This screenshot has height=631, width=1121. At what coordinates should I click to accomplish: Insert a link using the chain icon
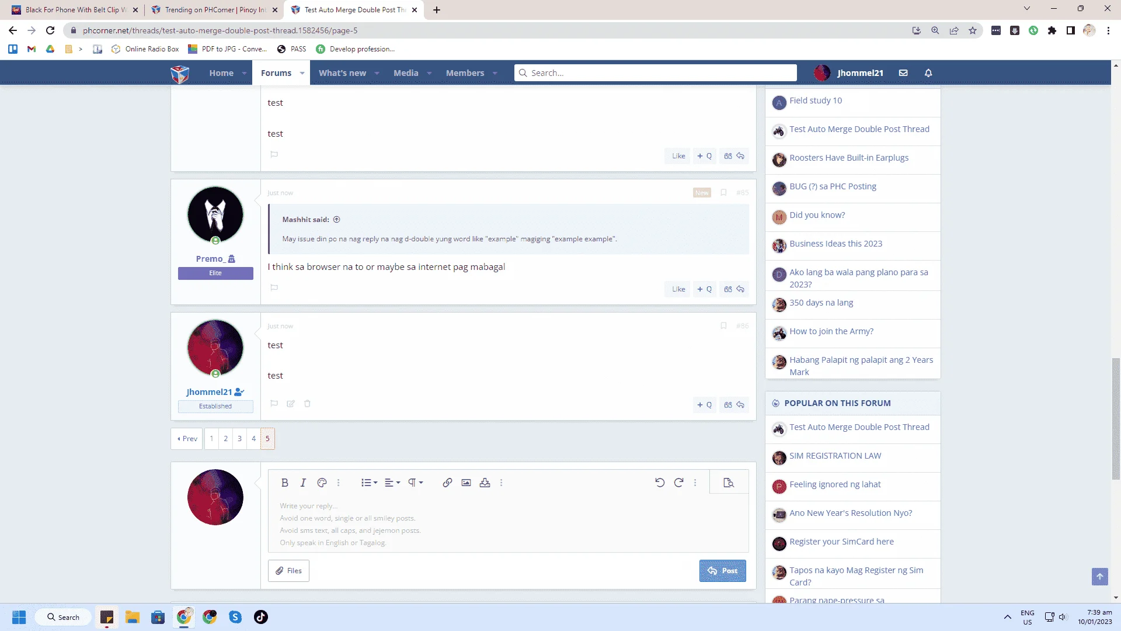[x=447, y=483]
